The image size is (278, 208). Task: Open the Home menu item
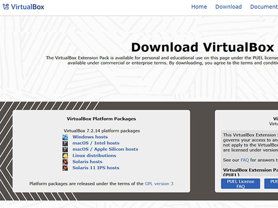(x=199, y=7)
